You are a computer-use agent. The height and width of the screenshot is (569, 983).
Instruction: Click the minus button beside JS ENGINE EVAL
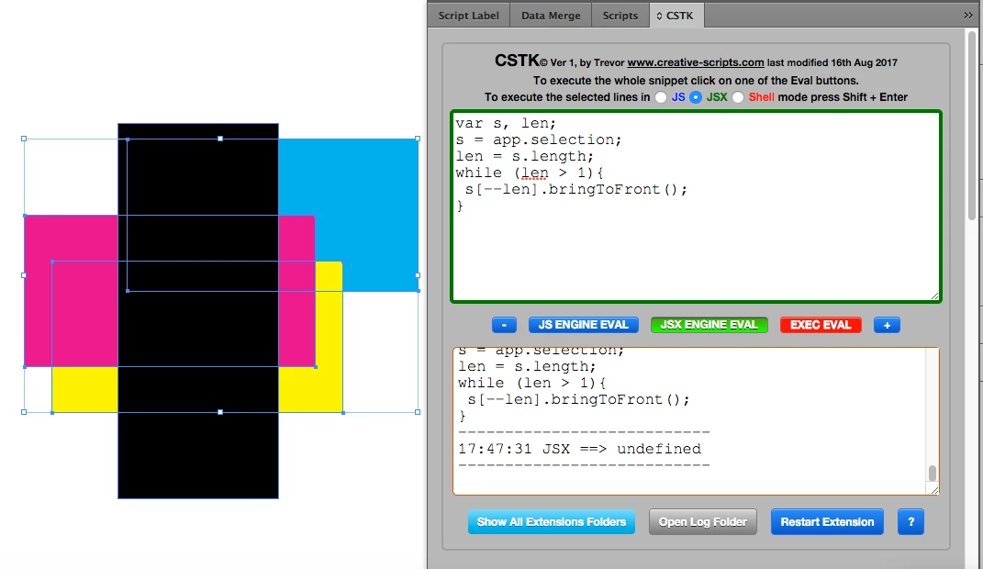click(504, 325)
